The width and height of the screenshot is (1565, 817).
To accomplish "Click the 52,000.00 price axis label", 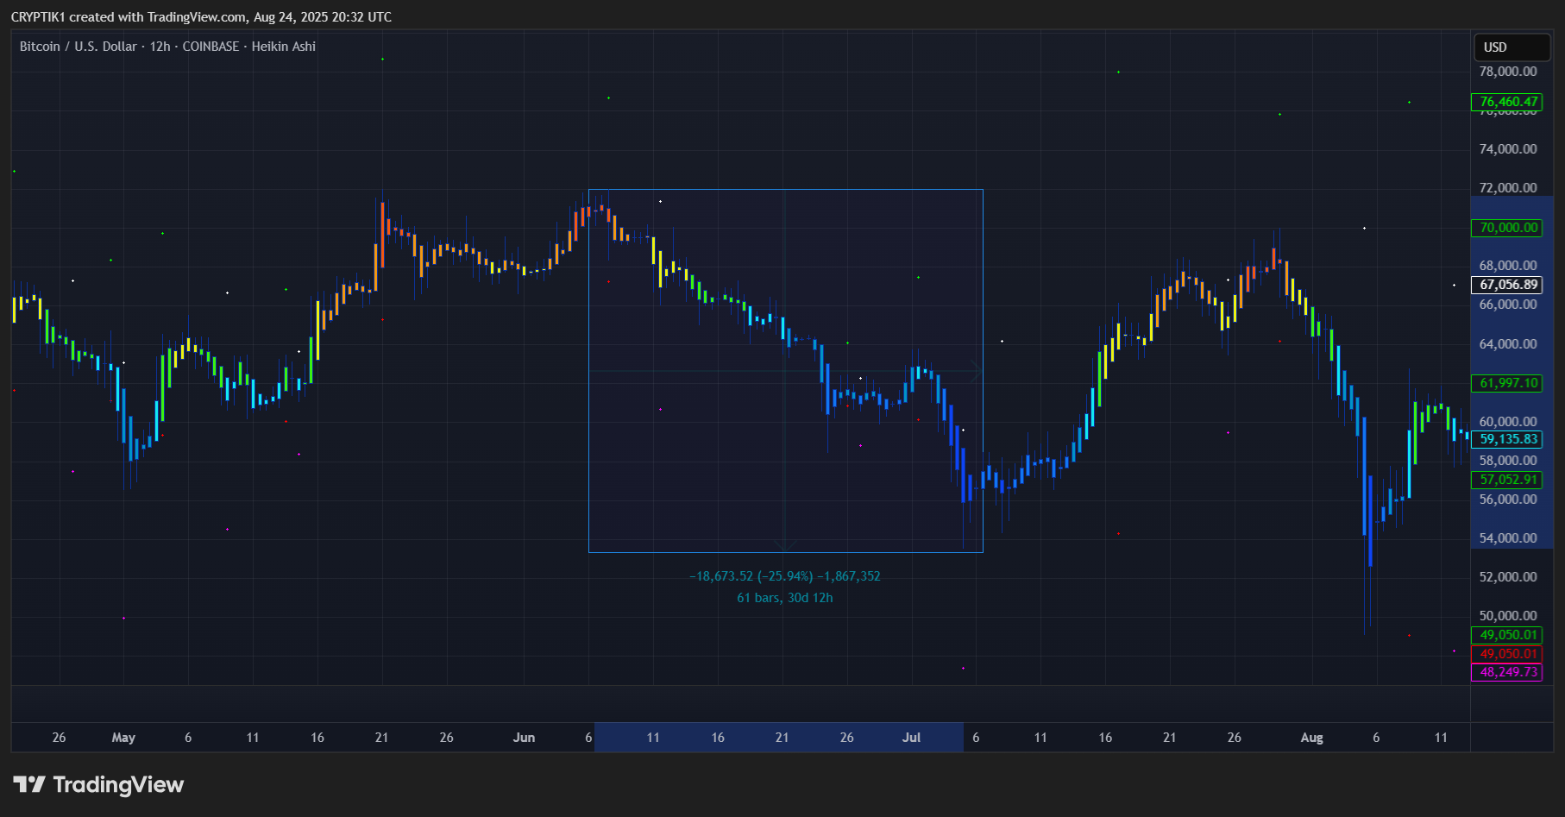I will point(1508,577).
